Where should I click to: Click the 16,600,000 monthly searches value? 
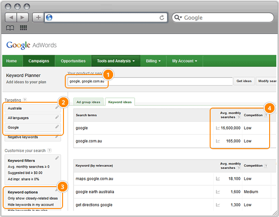coord(231,128)
